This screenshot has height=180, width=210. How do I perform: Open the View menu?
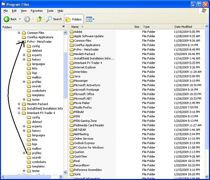click(24, 11)
